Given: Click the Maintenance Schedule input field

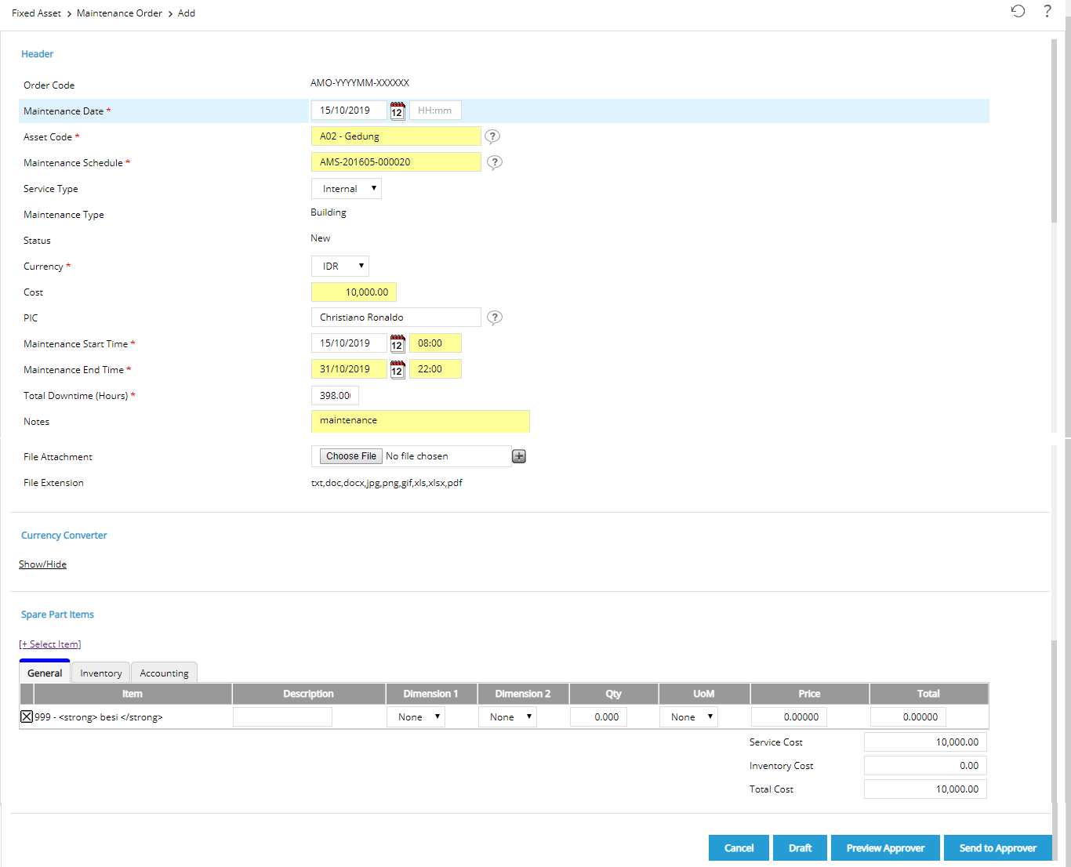Looking at the screenshot, I should (396, 162).
